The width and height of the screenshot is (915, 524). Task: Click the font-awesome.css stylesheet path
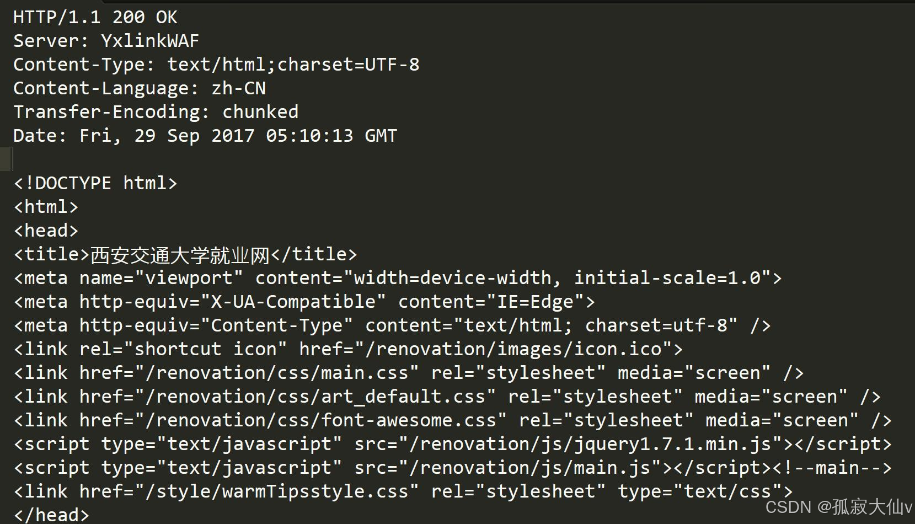320,420
